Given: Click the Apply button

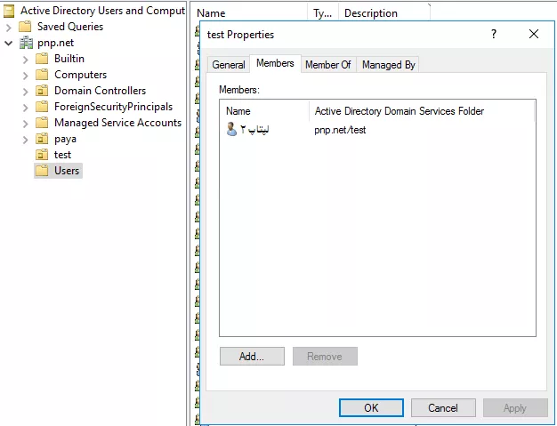Looking at the screenshot, I should pyautogui.click(x=515, y=407).
